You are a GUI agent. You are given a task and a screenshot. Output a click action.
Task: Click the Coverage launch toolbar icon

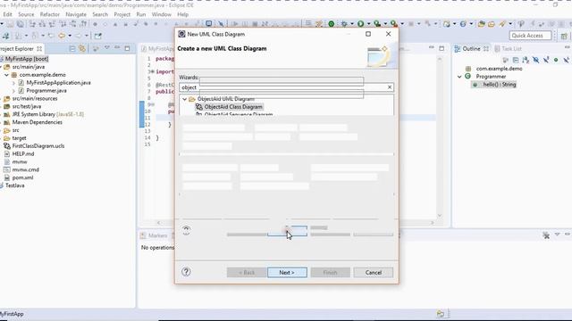tap(377, 24)
